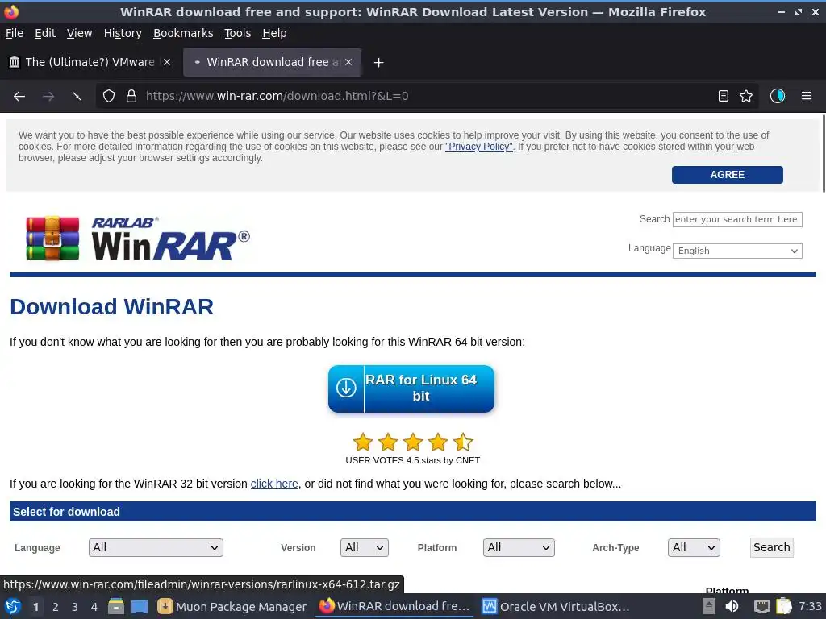Open the volume control tray icon
This screenshot has width=826, height=619.
[732, 606]
